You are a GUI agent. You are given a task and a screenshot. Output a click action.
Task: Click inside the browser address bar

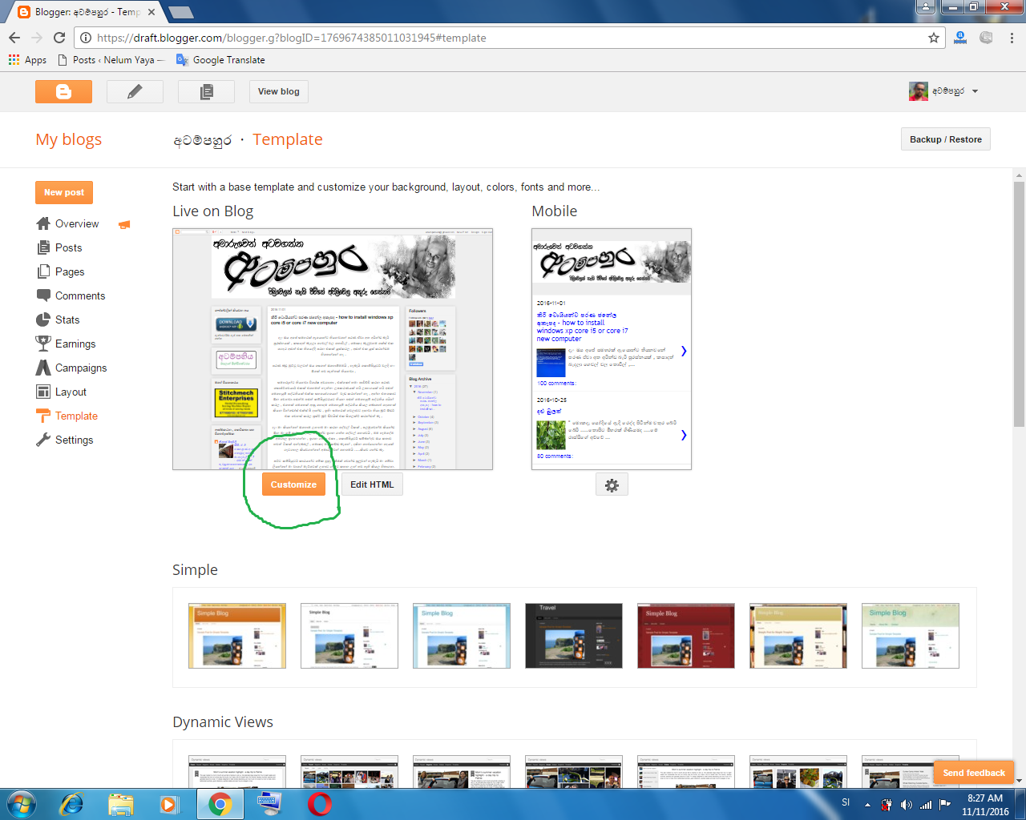click(x=321, y=38)
